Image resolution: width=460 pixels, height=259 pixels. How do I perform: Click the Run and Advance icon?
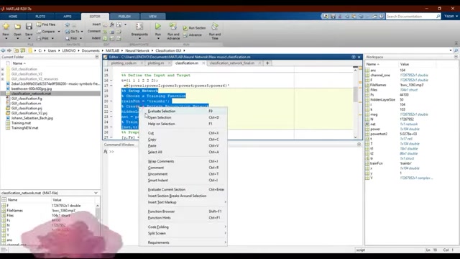tap(173, 27)
